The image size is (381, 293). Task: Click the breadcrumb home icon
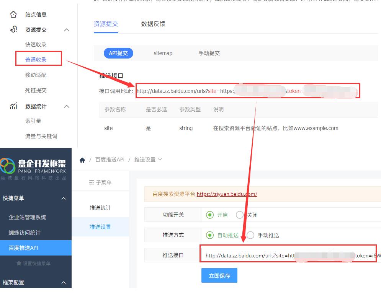(x=82, y=160)
